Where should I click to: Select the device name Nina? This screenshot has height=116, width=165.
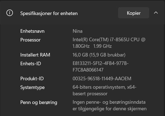point(78,31)
